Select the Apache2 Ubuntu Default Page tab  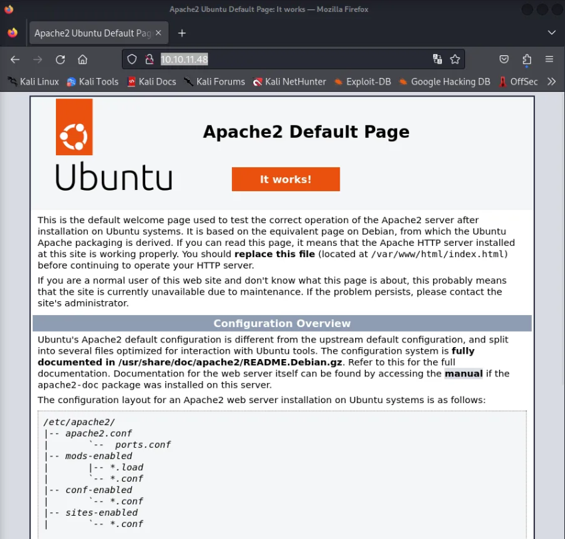93,33
